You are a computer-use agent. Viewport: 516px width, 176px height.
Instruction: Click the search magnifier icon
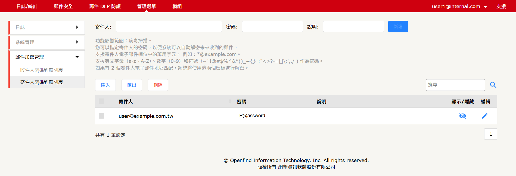[x=493, y=85]
